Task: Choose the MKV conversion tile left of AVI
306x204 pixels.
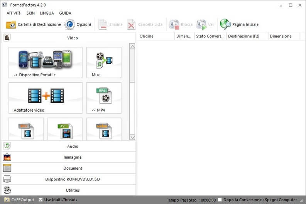Action: (26, 129)
